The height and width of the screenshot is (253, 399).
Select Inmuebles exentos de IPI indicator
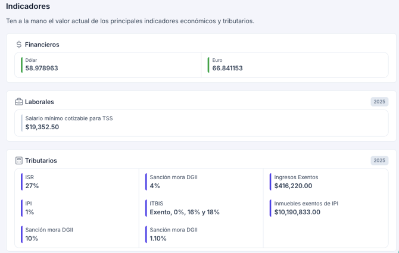pos(306,208)
